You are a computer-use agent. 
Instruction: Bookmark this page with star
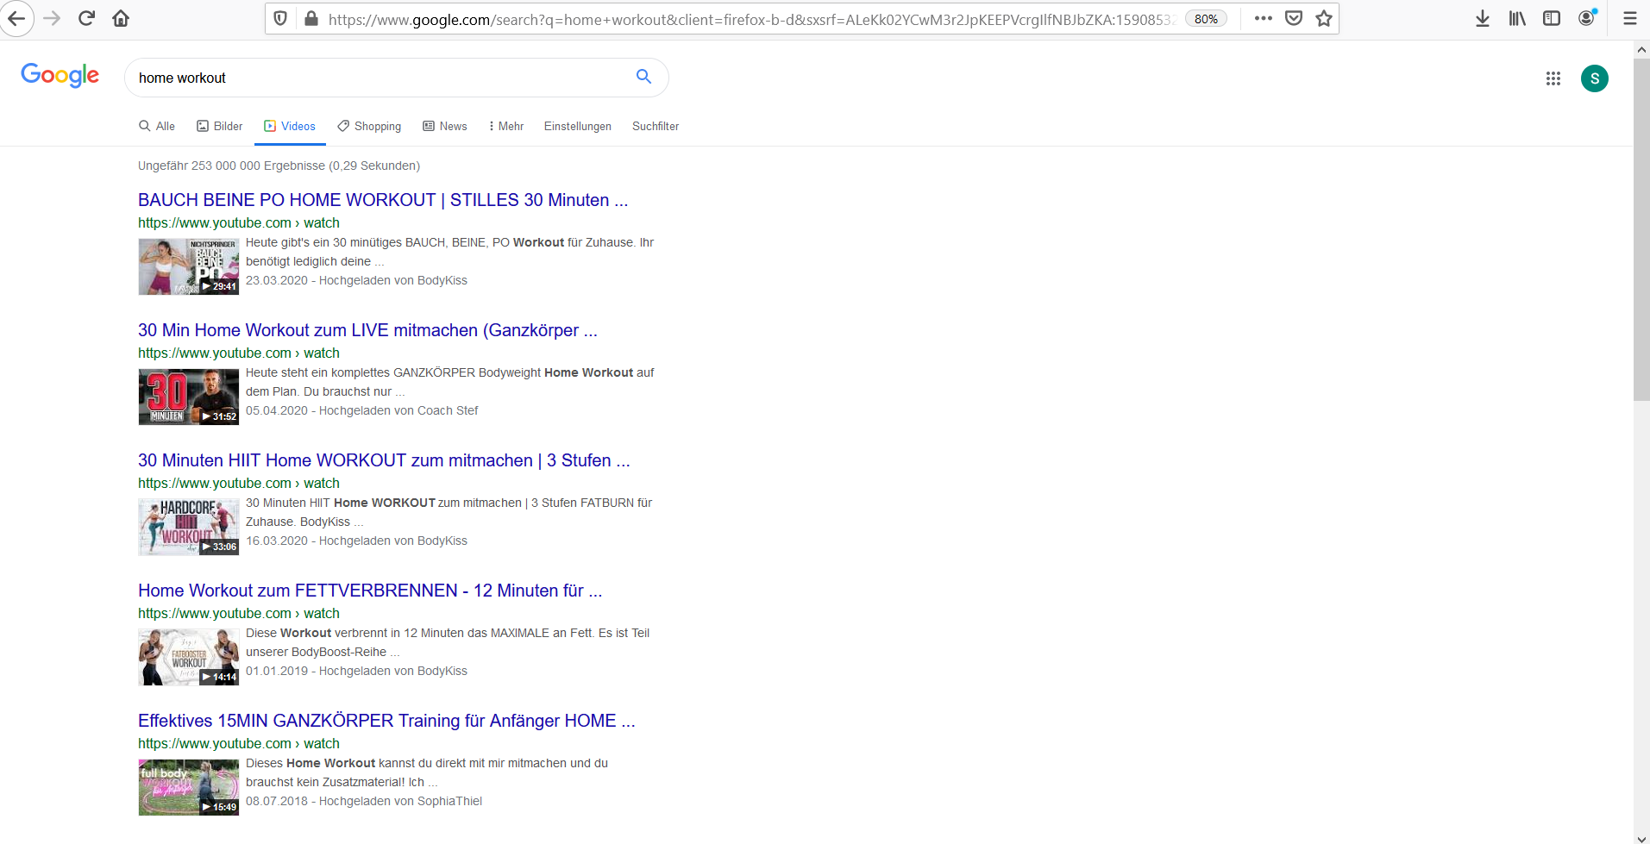pyautogui.click(x=1324, y=18)
